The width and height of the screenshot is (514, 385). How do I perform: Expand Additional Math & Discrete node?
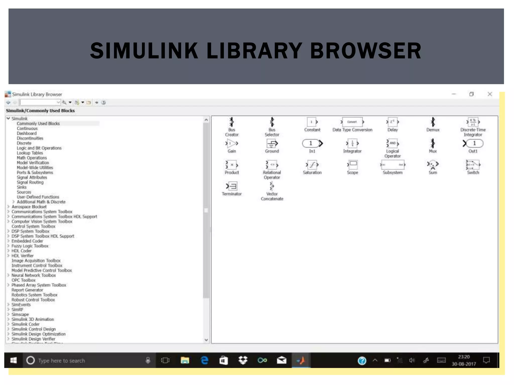point(14,202)
